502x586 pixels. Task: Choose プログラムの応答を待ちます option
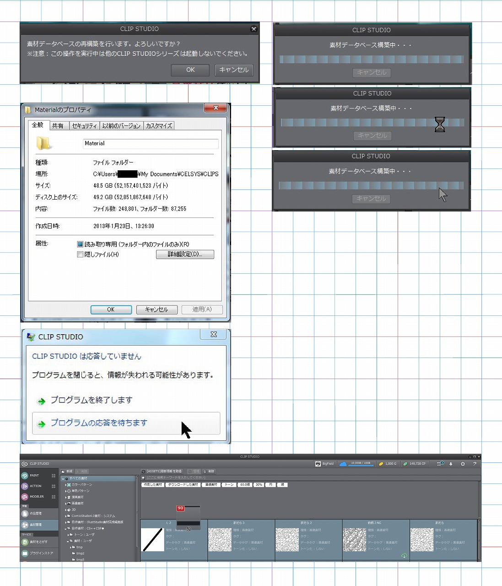(x=126, y=423)
